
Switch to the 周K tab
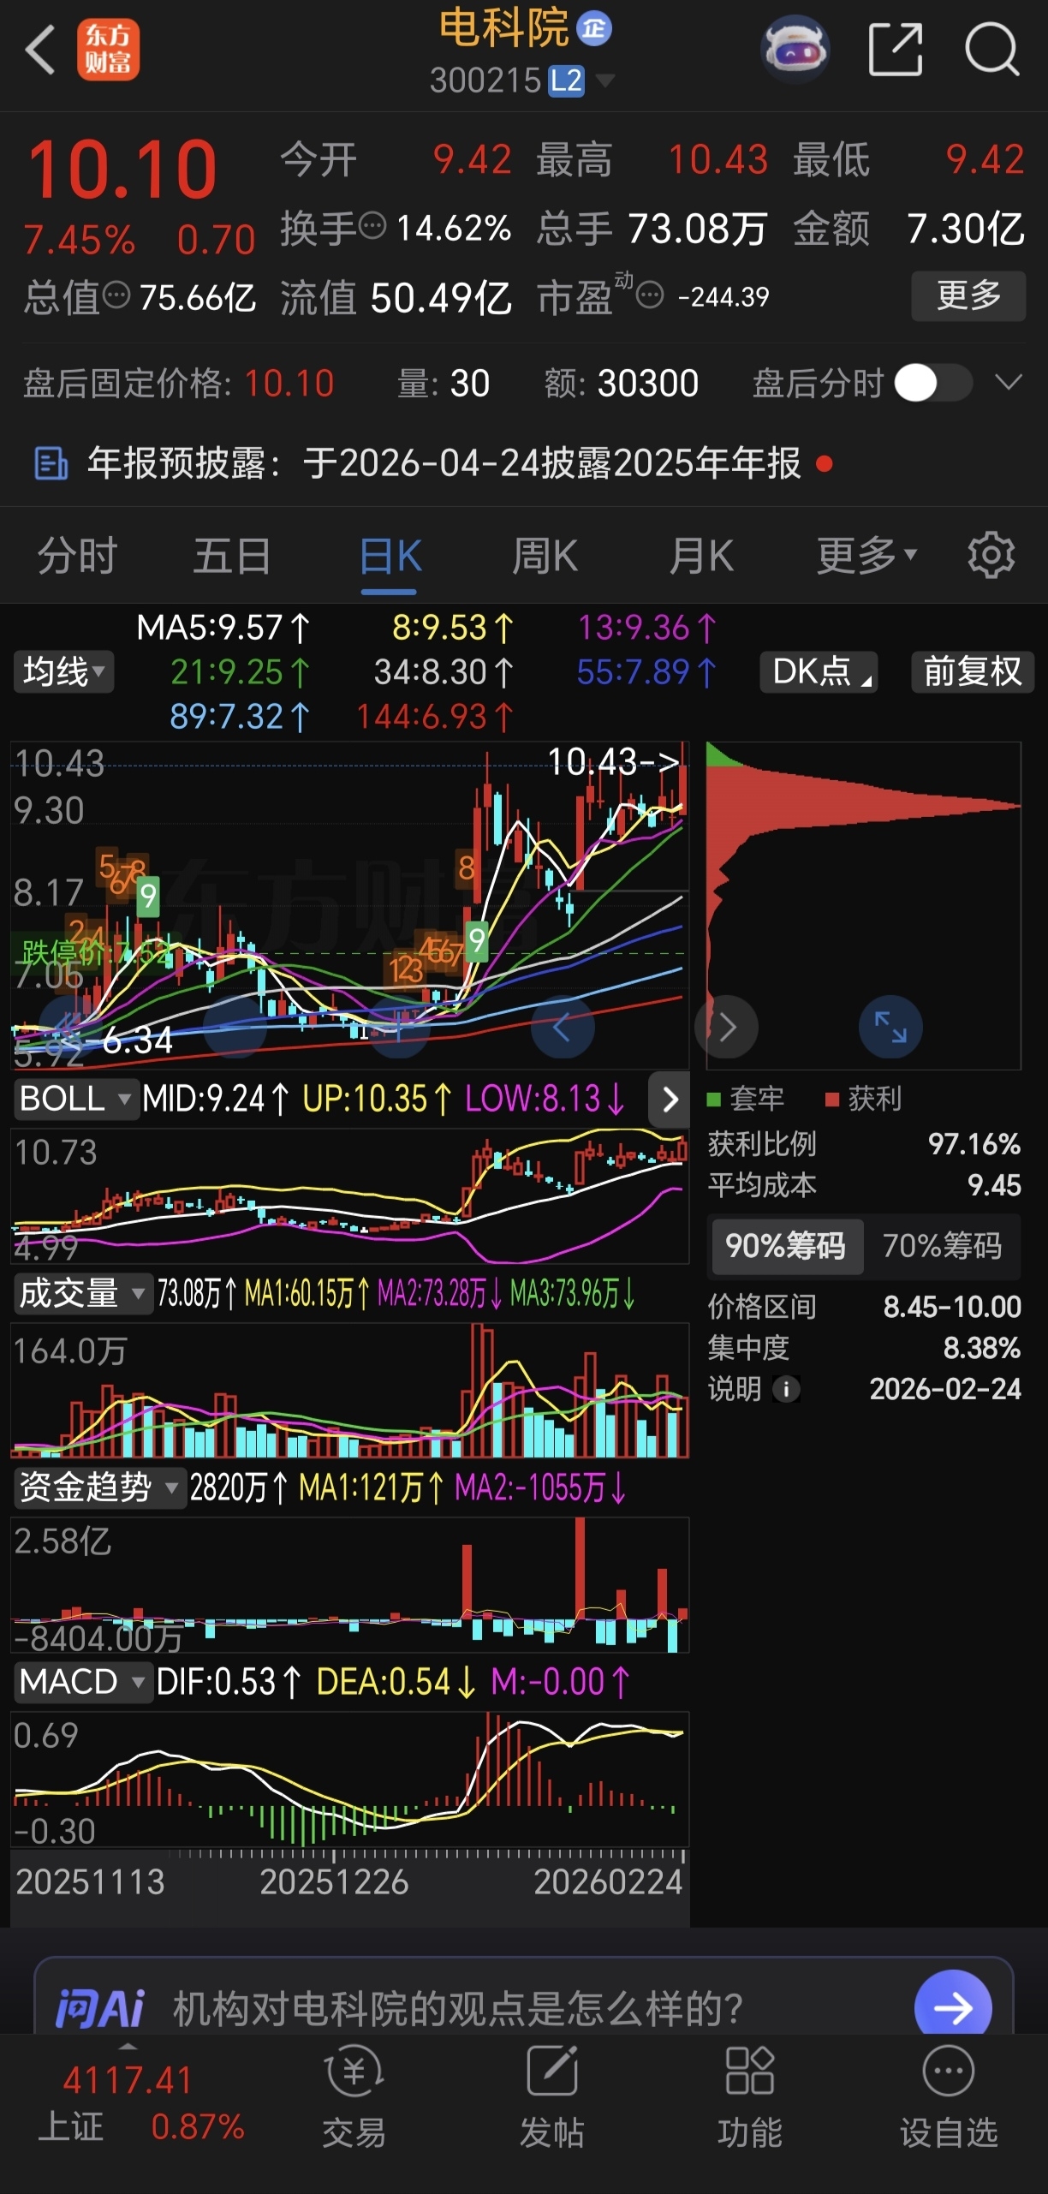tap(545, 555)
